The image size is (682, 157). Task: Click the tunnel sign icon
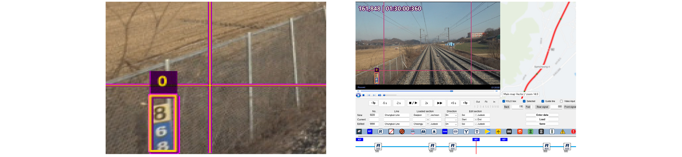(x=424, y=132)
